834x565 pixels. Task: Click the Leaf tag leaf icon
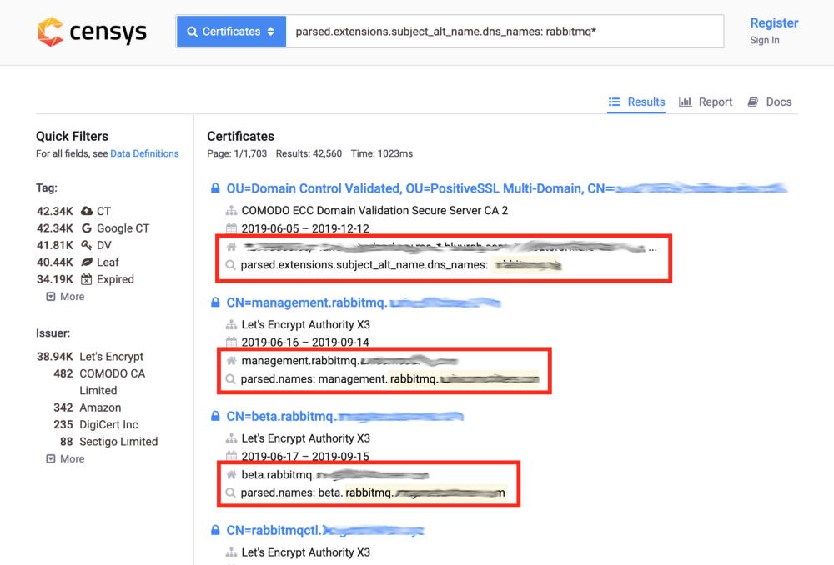pyautogui.click(x=87, y=262)
